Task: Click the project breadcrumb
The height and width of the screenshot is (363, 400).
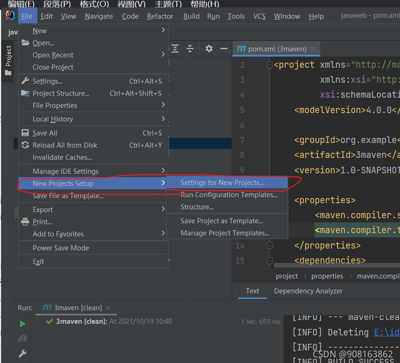Action: tap(287, 276)
